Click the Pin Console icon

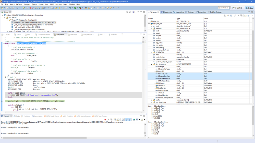click(x=134, y=120)
